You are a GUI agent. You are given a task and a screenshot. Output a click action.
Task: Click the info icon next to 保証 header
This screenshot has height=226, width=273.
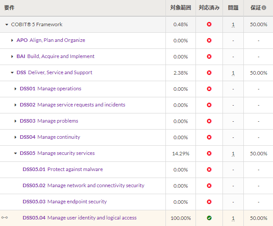pos(264,8)
